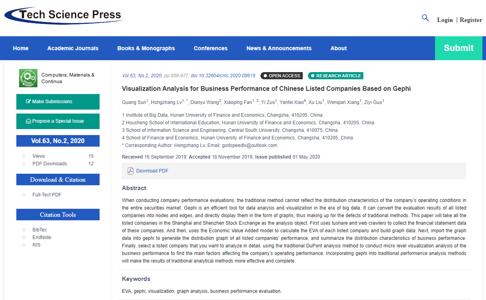Click the Computers, Materials & Continua journal name
The width and height of the screenshot is (486, 300).
point(68,78)
